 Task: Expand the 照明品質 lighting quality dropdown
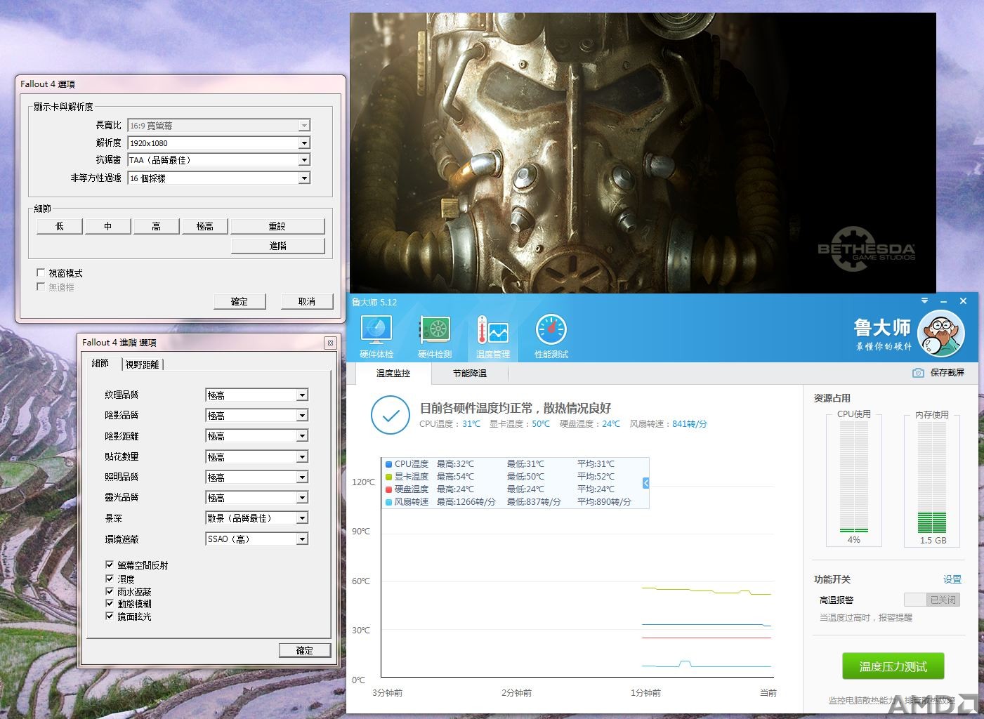click(x=256, y=477)
